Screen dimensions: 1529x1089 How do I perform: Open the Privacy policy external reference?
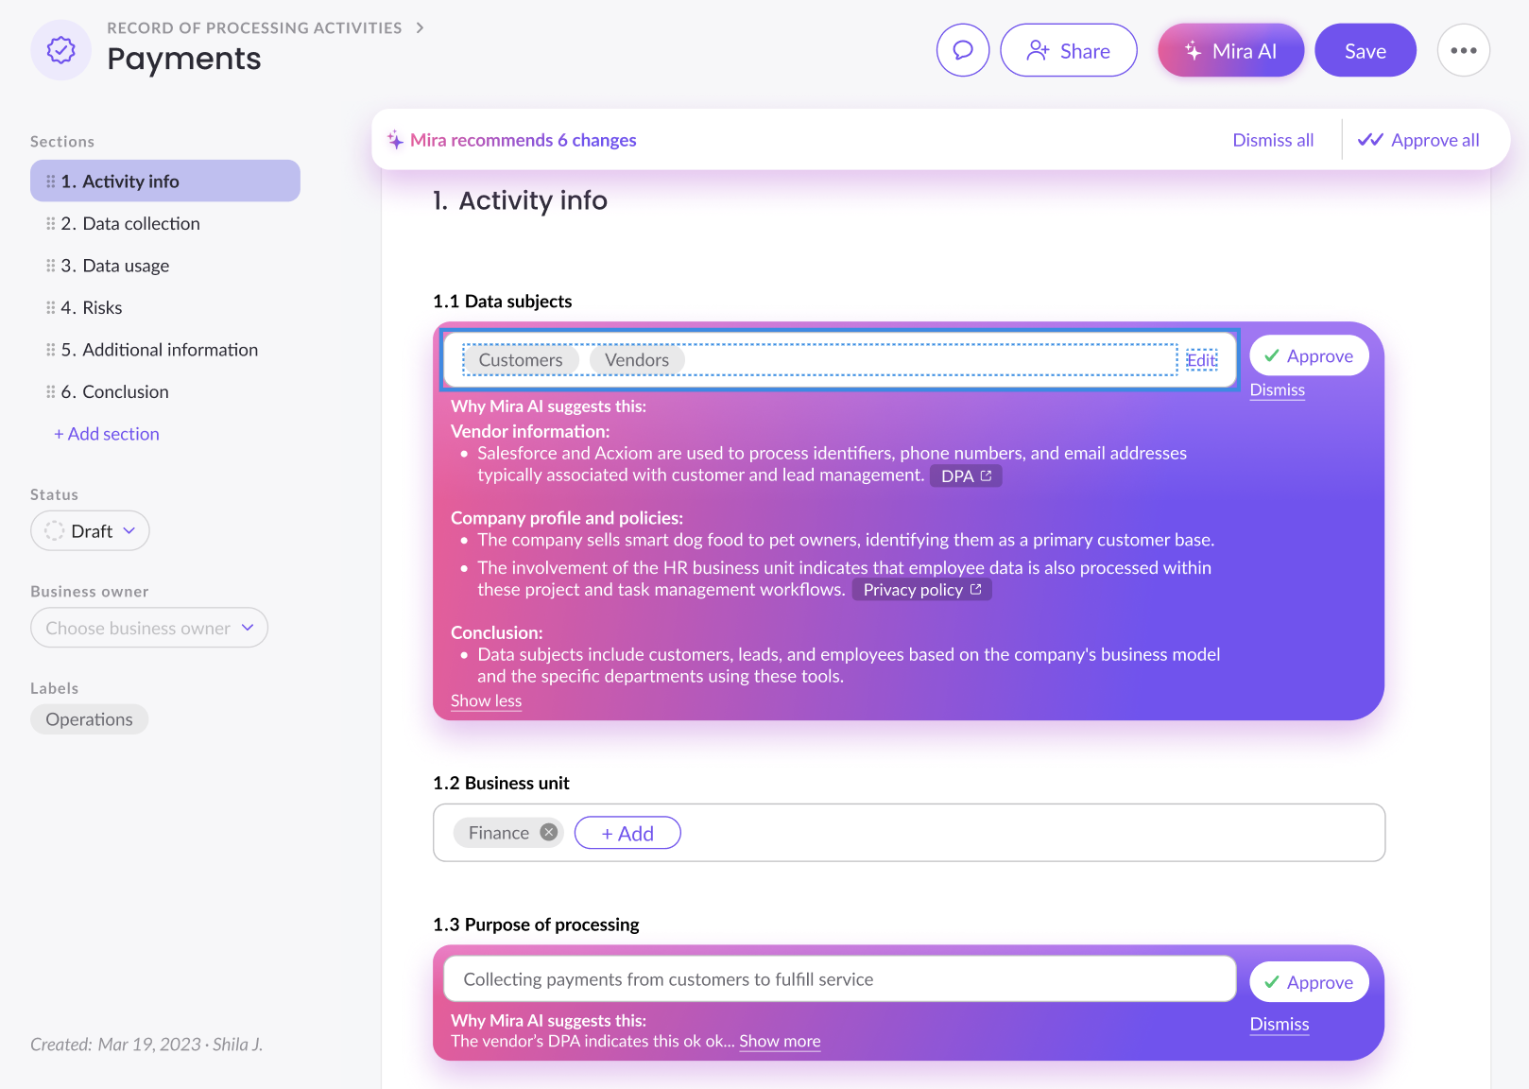pos(922,590)
